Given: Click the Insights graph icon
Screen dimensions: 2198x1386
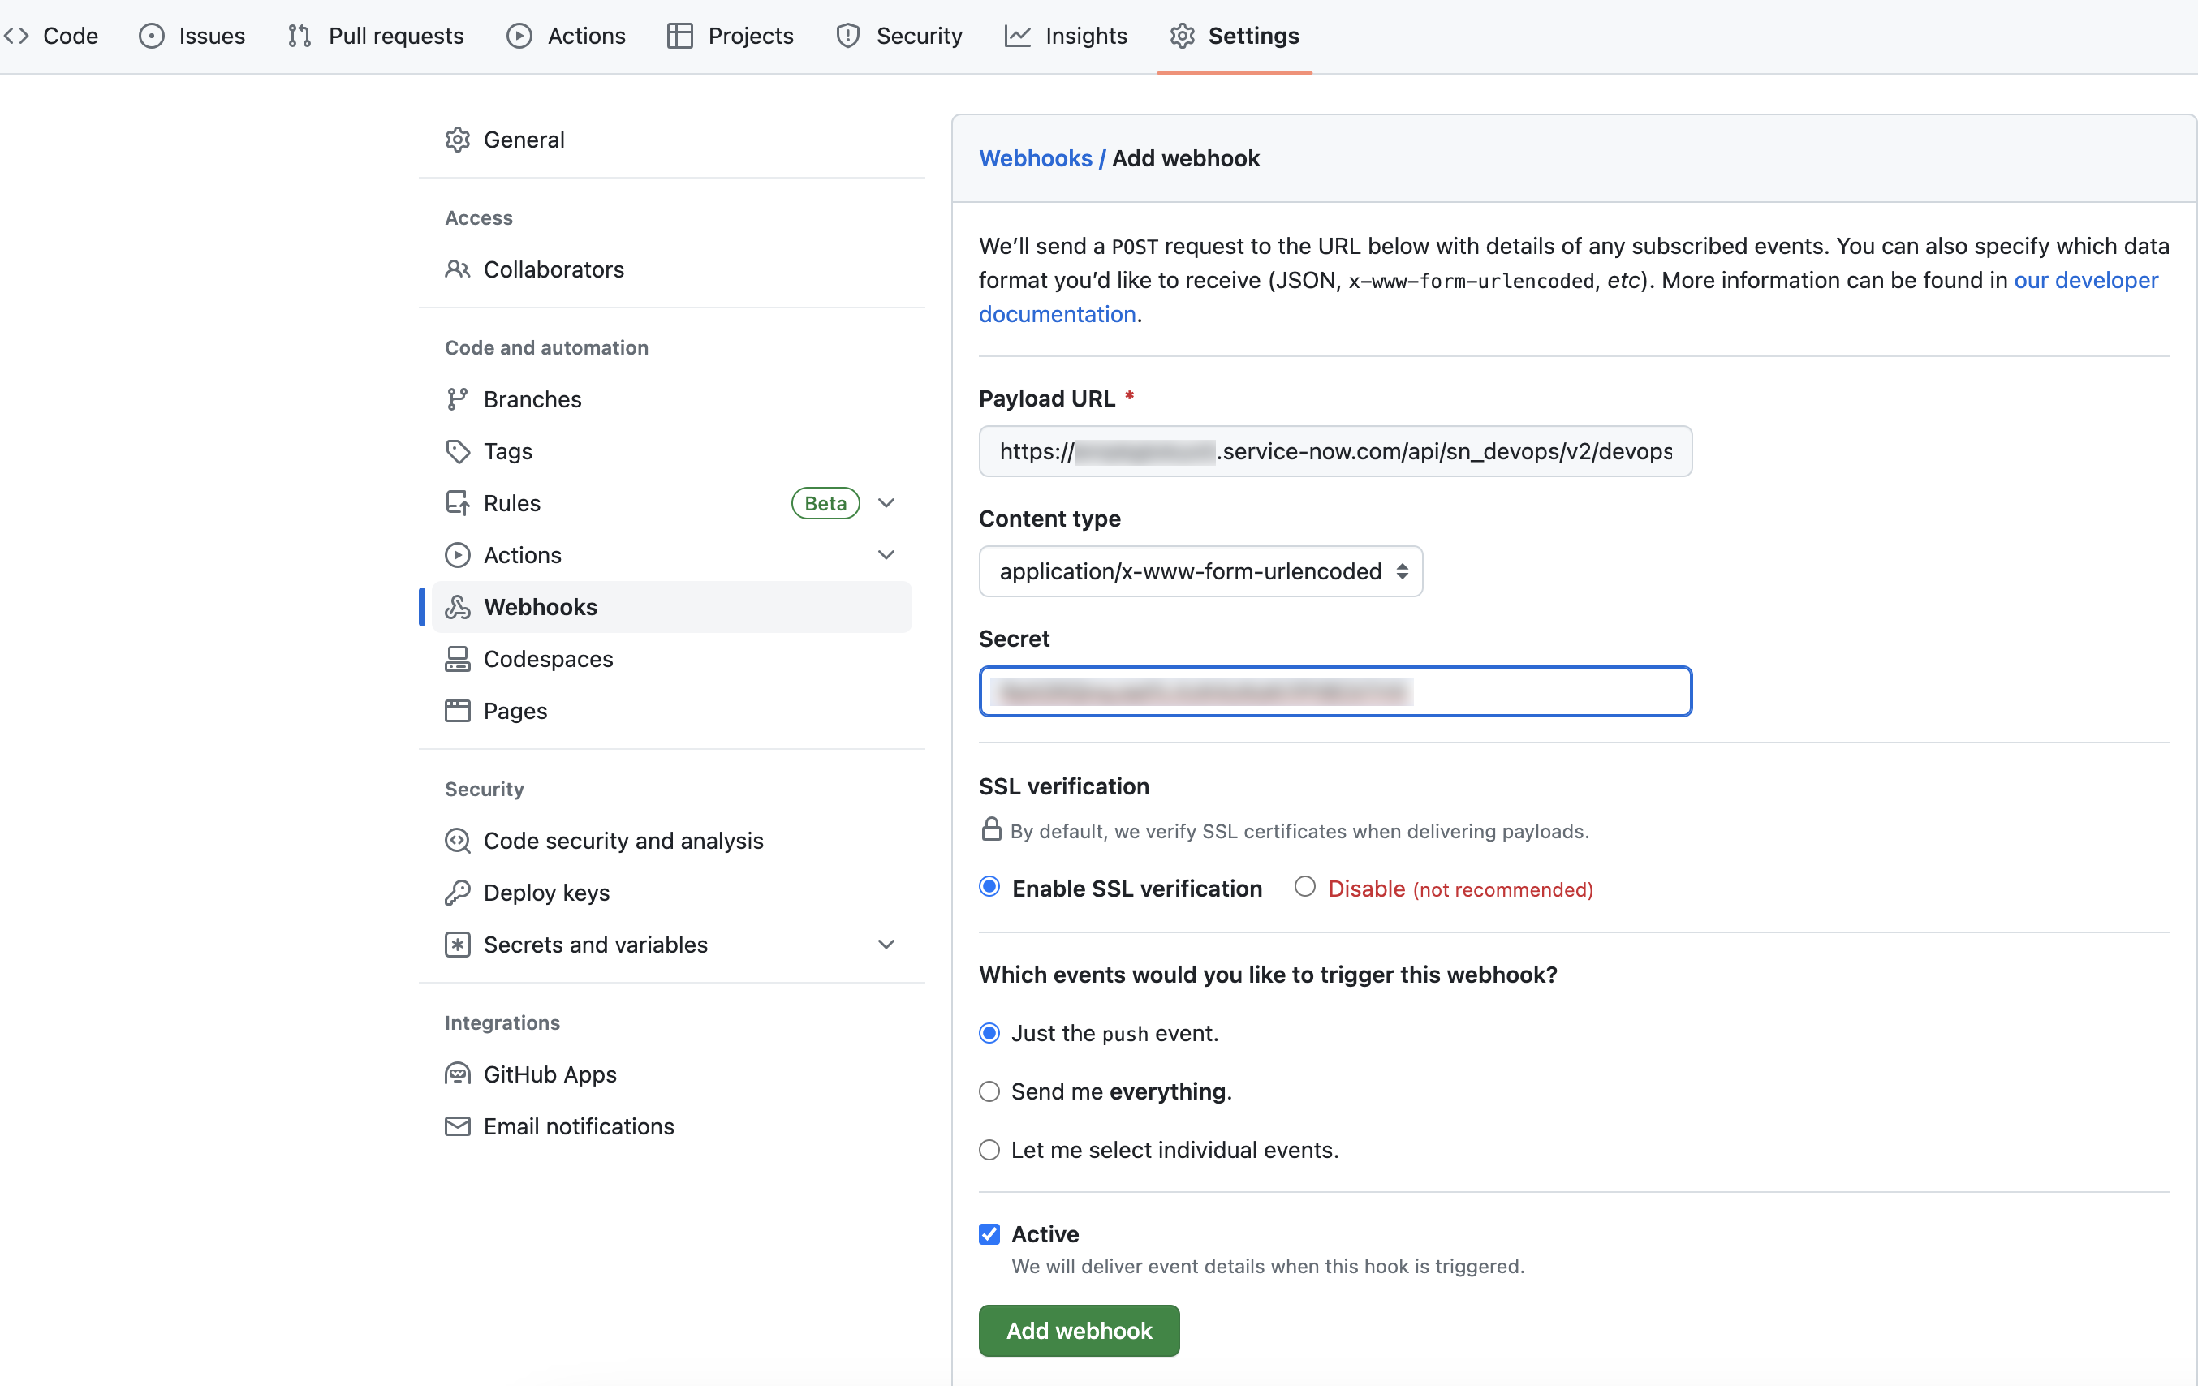Looking at the screenshot, I should click(x=1018, y=36).
